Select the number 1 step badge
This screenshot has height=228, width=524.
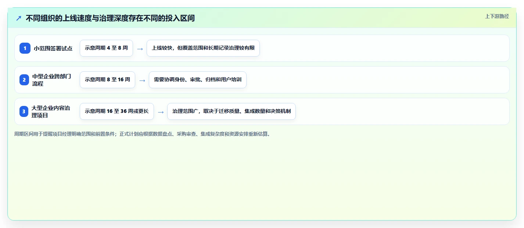tap(25, 48)
